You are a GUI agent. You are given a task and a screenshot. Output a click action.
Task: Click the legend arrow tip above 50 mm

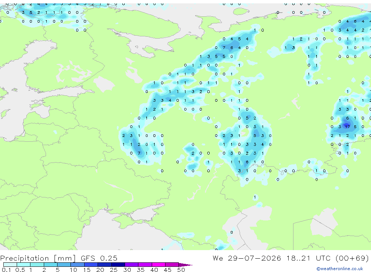[185, 265]
